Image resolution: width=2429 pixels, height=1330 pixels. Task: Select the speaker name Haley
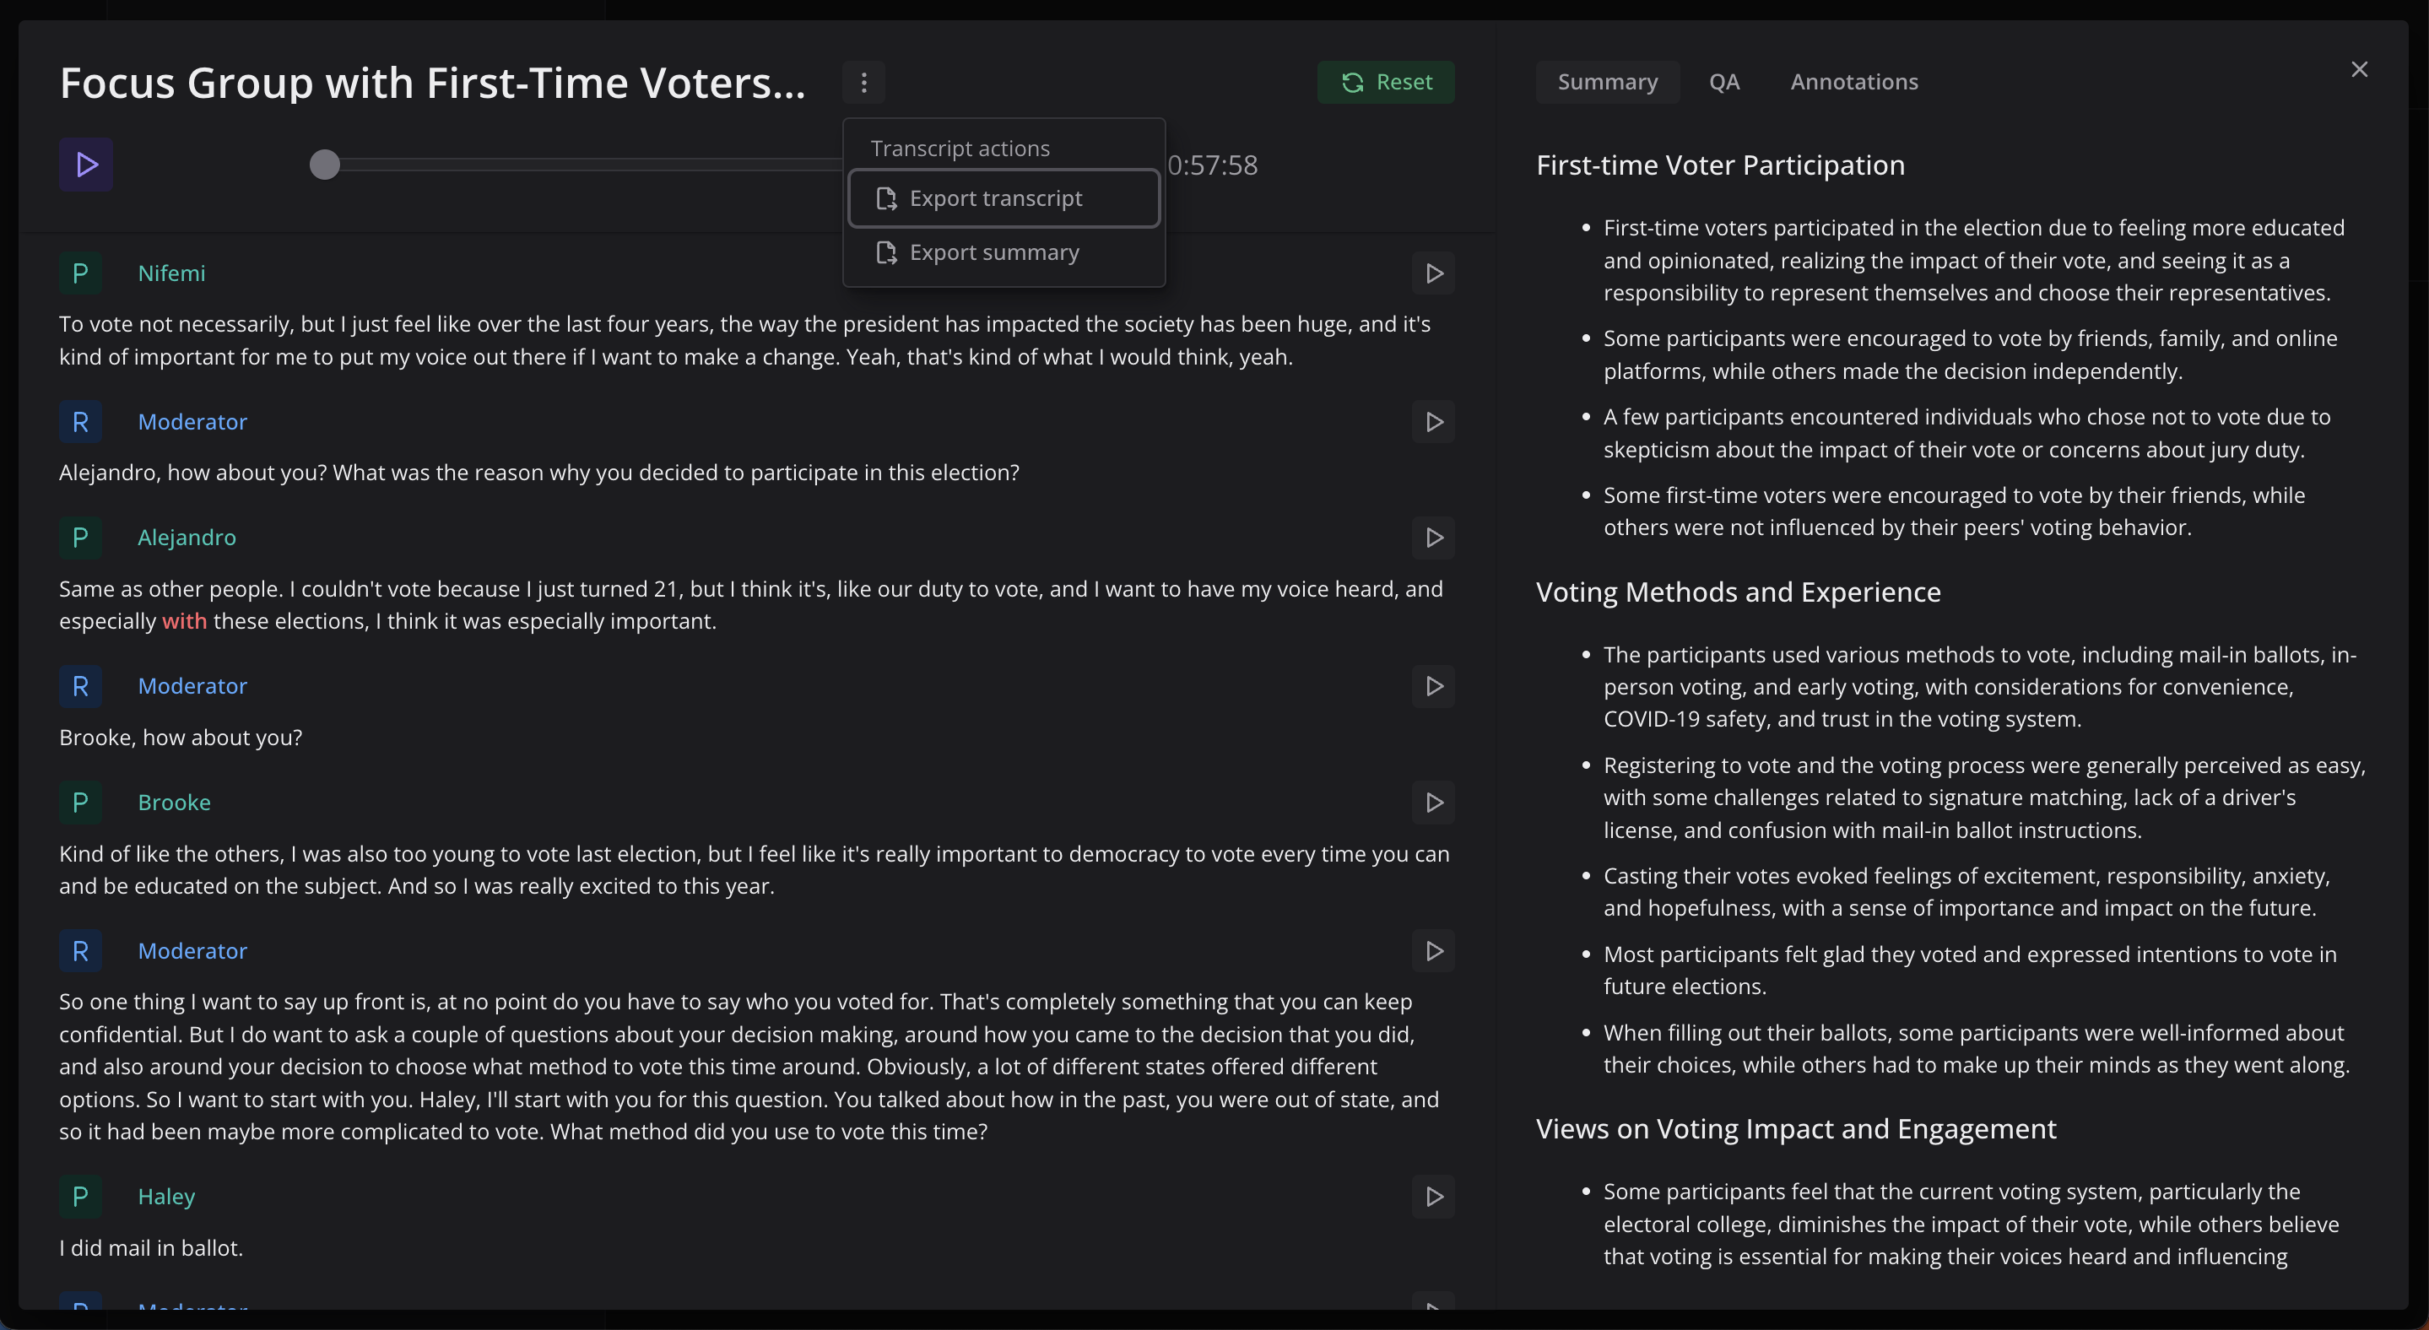point(166,1198)
